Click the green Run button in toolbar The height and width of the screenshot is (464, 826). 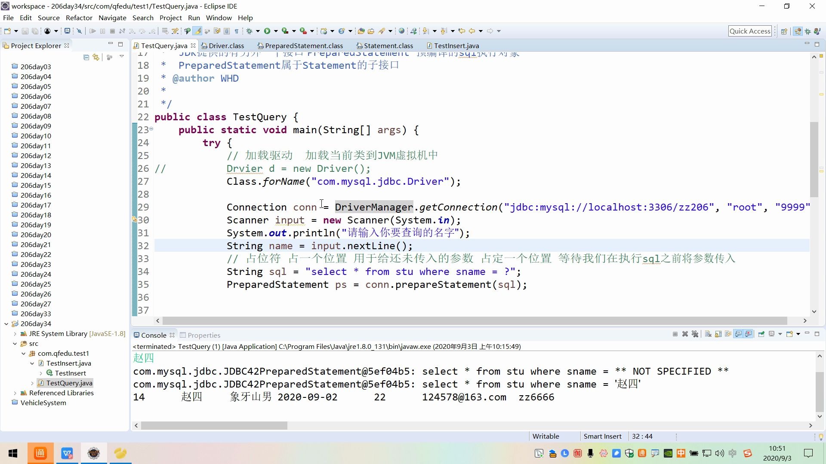point(267,31)
